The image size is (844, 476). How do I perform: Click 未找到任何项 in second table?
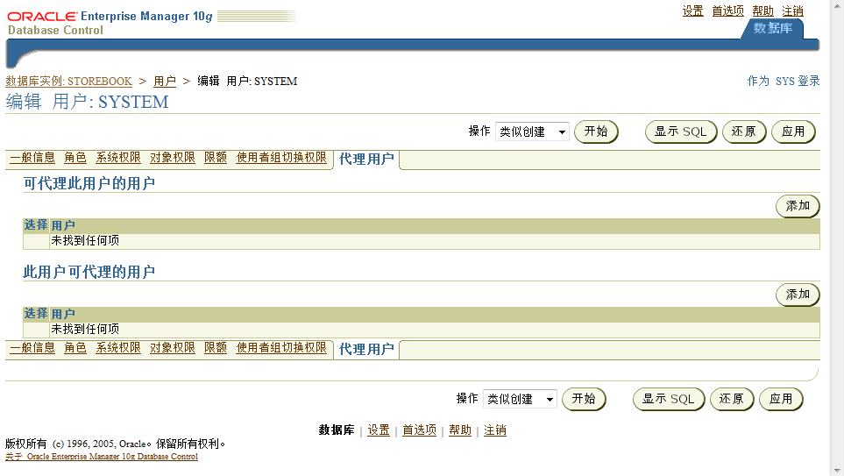tap(85, 329)
